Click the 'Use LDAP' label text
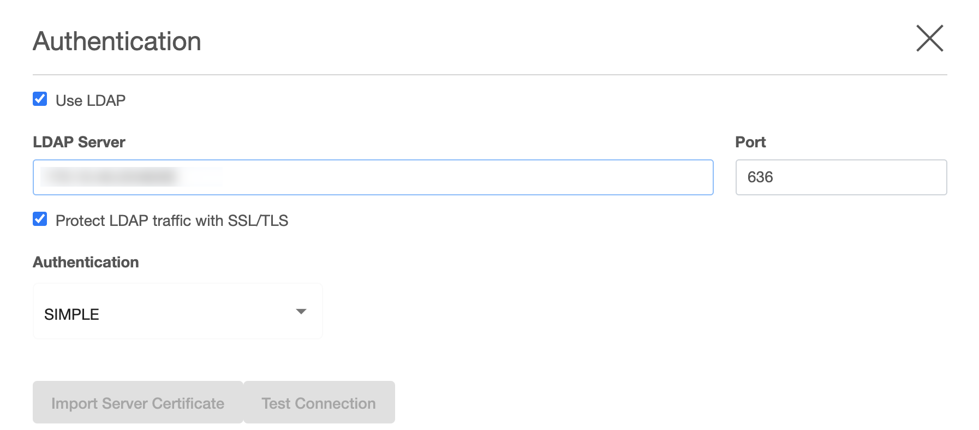Viewport: 979px width, 430px height. coord(91,100)
